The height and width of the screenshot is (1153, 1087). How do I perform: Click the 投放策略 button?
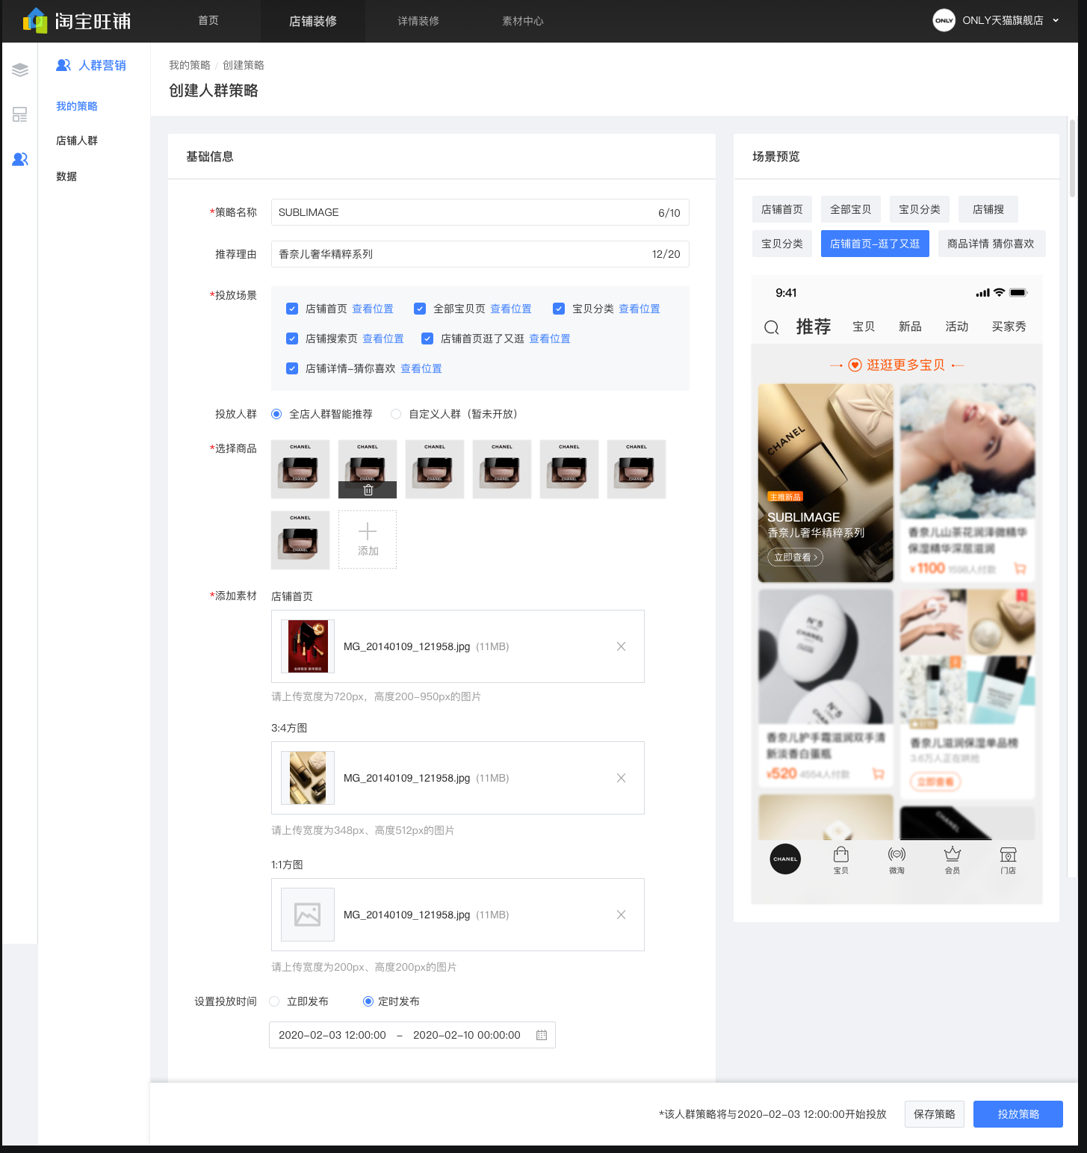click(x=1018, y=1114)
